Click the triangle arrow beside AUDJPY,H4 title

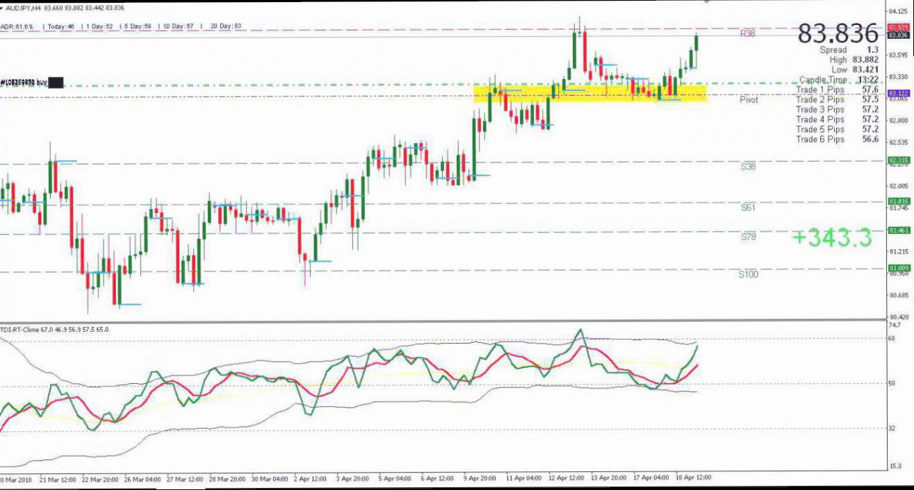pos(2,8)
